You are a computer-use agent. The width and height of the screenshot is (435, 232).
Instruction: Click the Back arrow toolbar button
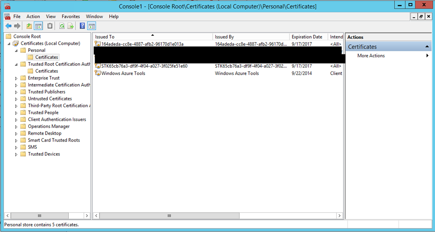[8, 26]
